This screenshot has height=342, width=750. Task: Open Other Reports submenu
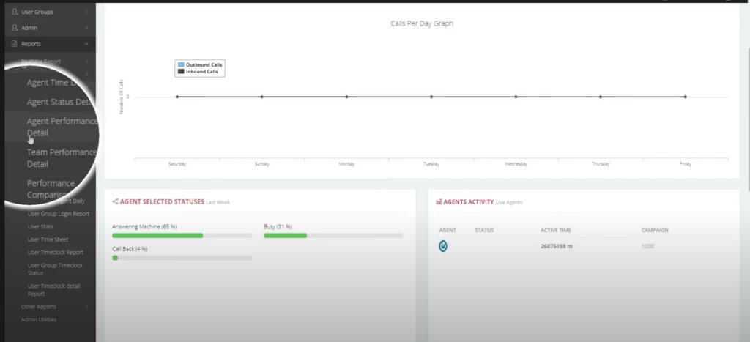click(x=38, y=307)
